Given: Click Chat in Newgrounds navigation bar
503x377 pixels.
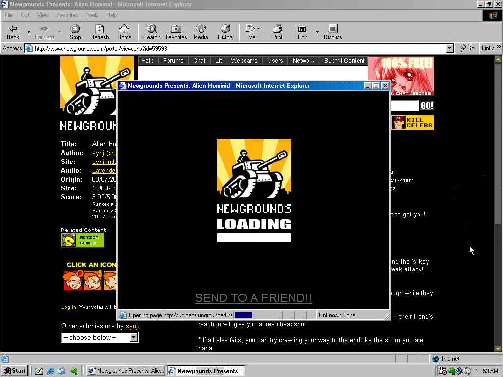Looking at the screenshot, I should pyautogui.click(x=199, y=60).
